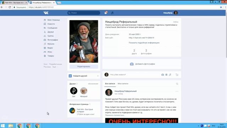Click the gamepad icon beside Игры
Image resolution: width=227 pixels, height=128 pixels.
[x=45, y=52]
